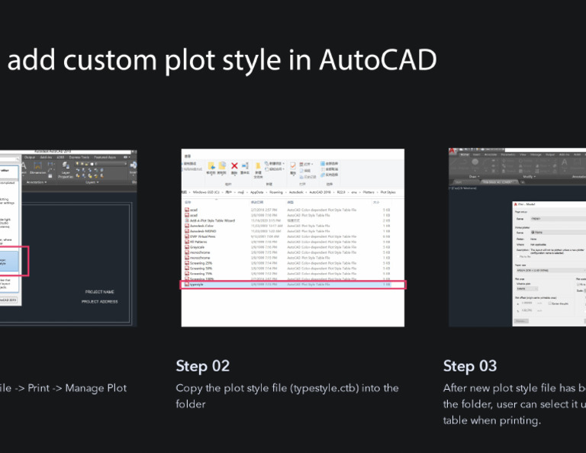Click the Dimension tool icon in AutoCAD ribbon

37,168
